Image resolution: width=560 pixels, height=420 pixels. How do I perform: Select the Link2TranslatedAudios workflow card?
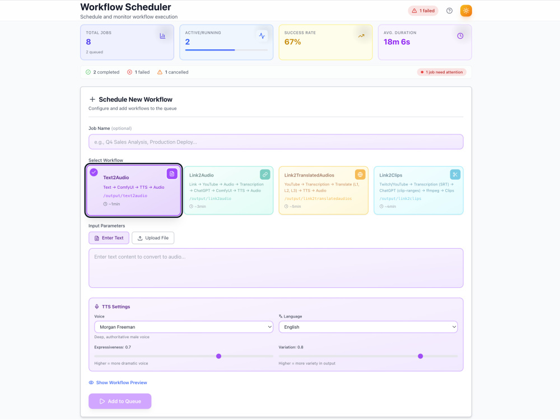click(x=324, y=190)
